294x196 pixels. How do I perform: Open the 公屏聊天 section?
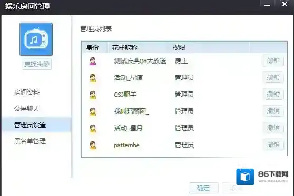(x=27, y=108)
